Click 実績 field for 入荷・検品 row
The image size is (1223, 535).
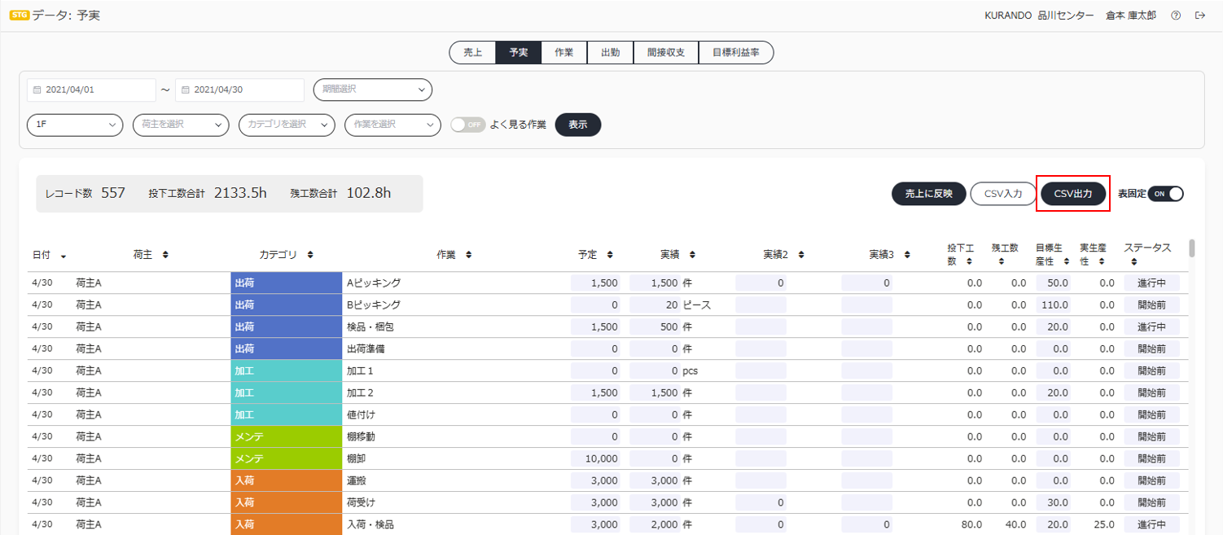tap(655, 524)
